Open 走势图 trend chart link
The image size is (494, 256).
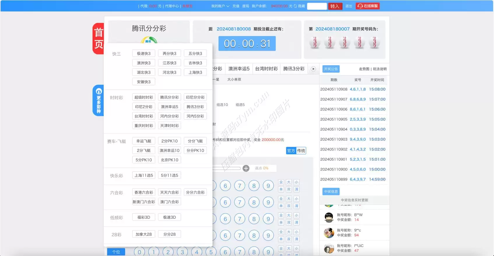[364, 69]
